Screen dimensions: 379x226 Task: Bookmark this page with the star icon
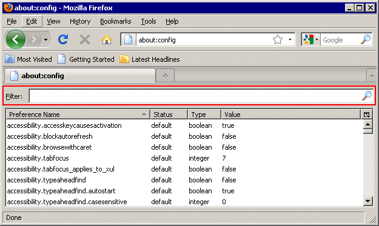278,39
